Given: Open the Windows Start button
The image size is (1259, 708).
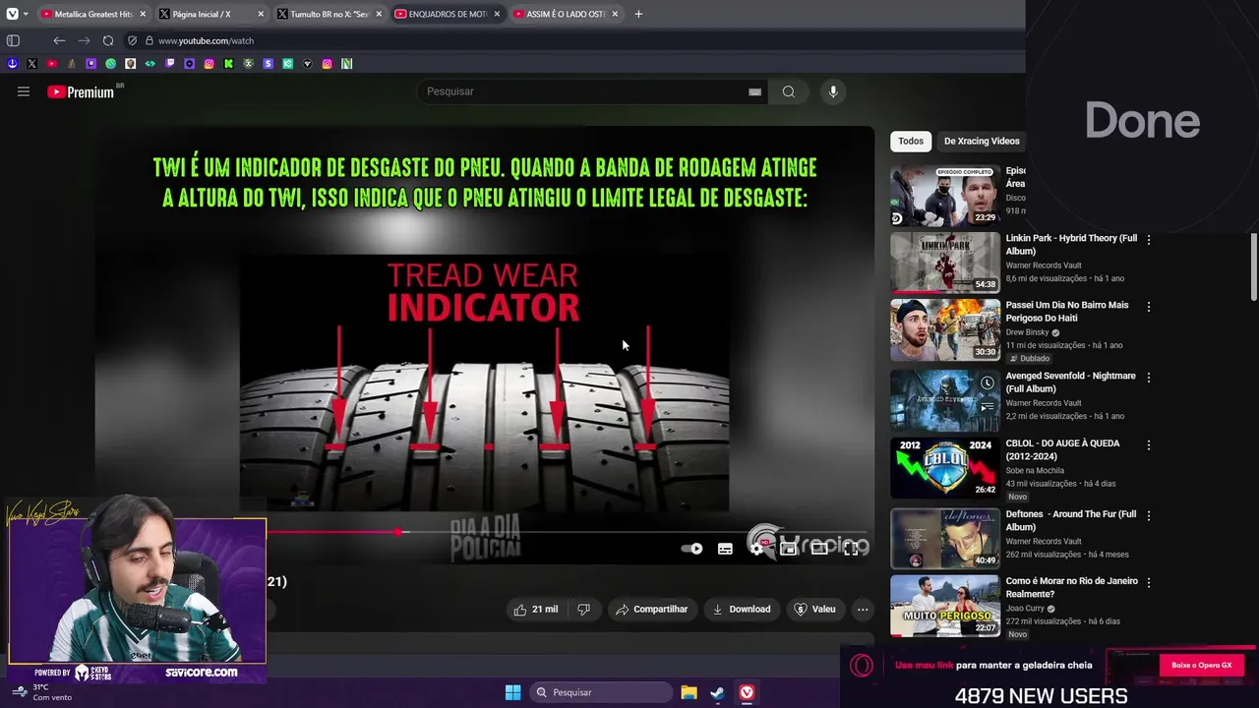Looking at the screenshot, I should [512, 692].
